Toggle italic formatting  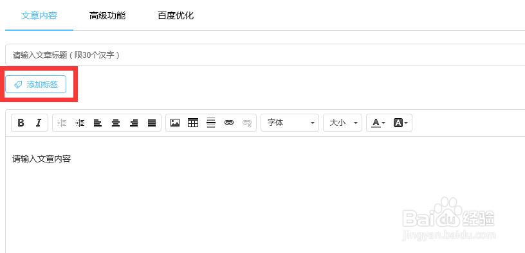click(x=39, y=123)
